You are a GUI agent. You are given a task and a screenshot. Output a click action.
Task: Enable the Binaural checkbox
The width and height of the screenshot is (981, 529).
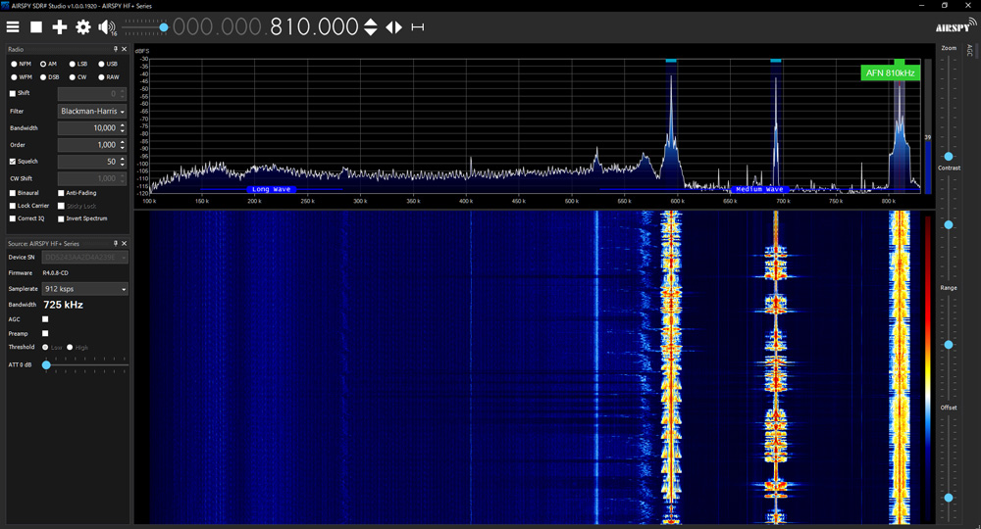(13, 193)
